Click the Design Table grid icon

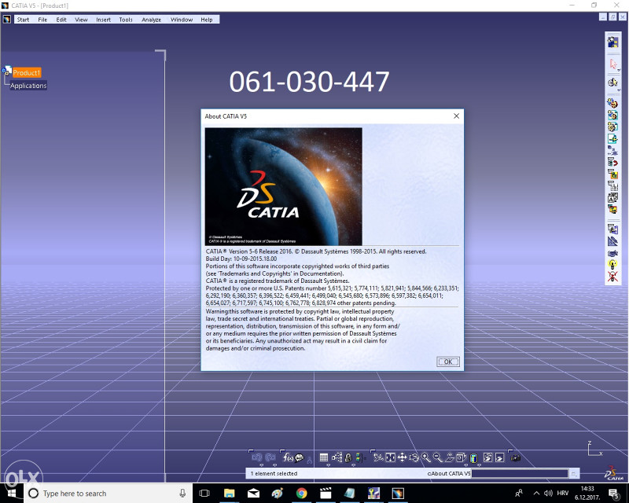point(324,457)
